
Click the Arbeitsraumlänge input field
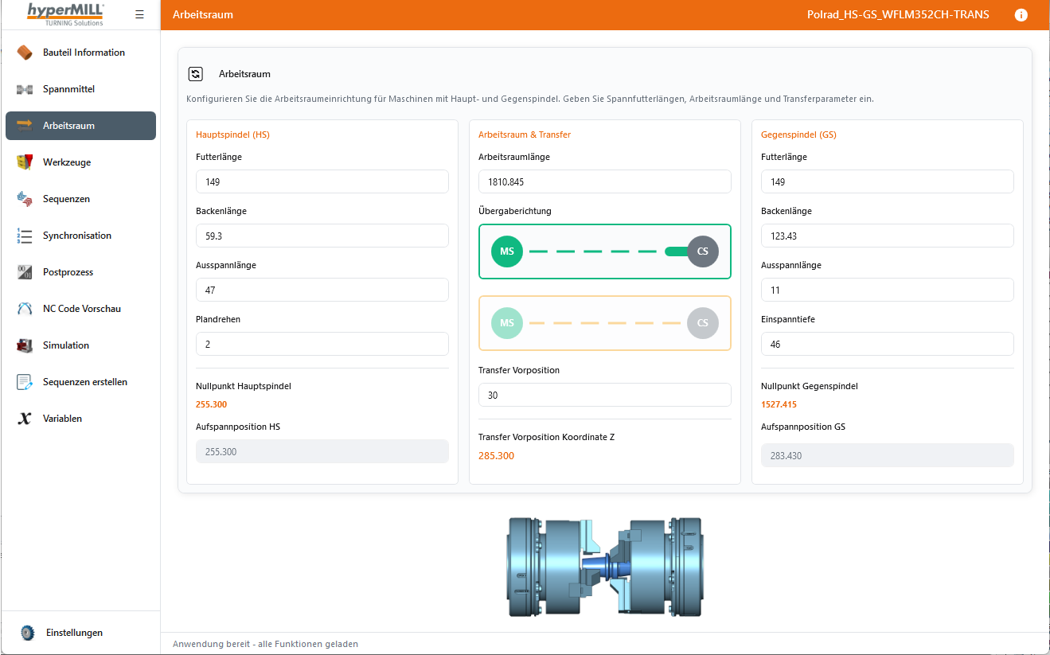(x=604, y=181)
